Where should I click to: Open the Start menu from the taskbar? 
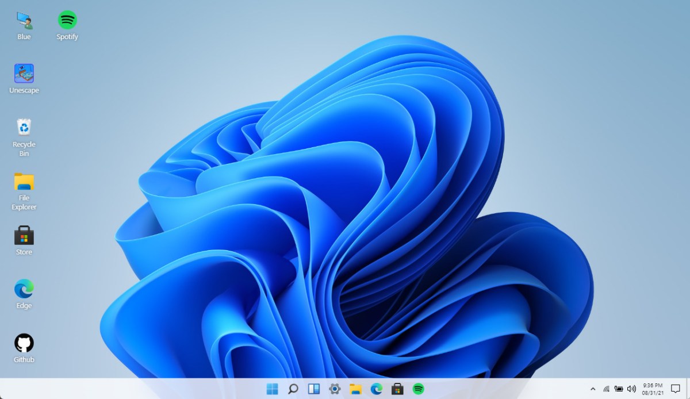272,389
